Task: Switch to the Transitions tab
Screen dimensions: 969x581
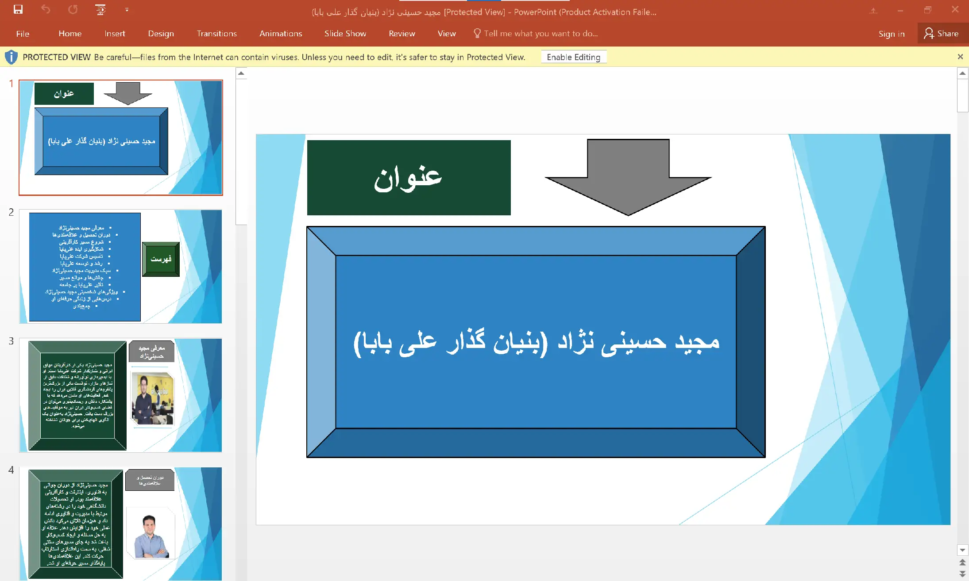Action: click(216, 34)
